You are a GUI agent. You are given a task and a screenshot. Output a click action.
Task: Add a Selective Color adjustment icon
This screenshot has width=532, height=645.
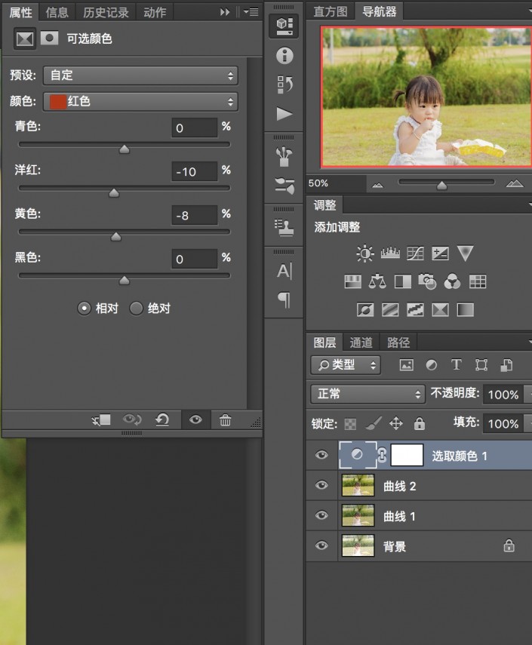click(440, 310)
